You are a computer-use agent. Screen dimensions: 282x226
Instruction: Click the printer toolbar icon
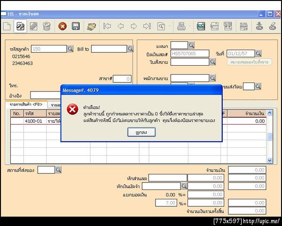pos(181,26)
